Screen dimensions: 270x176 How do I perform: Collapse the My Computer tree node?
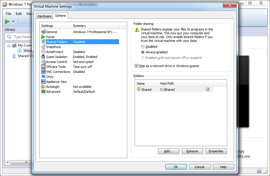click(x=9, y=45)
